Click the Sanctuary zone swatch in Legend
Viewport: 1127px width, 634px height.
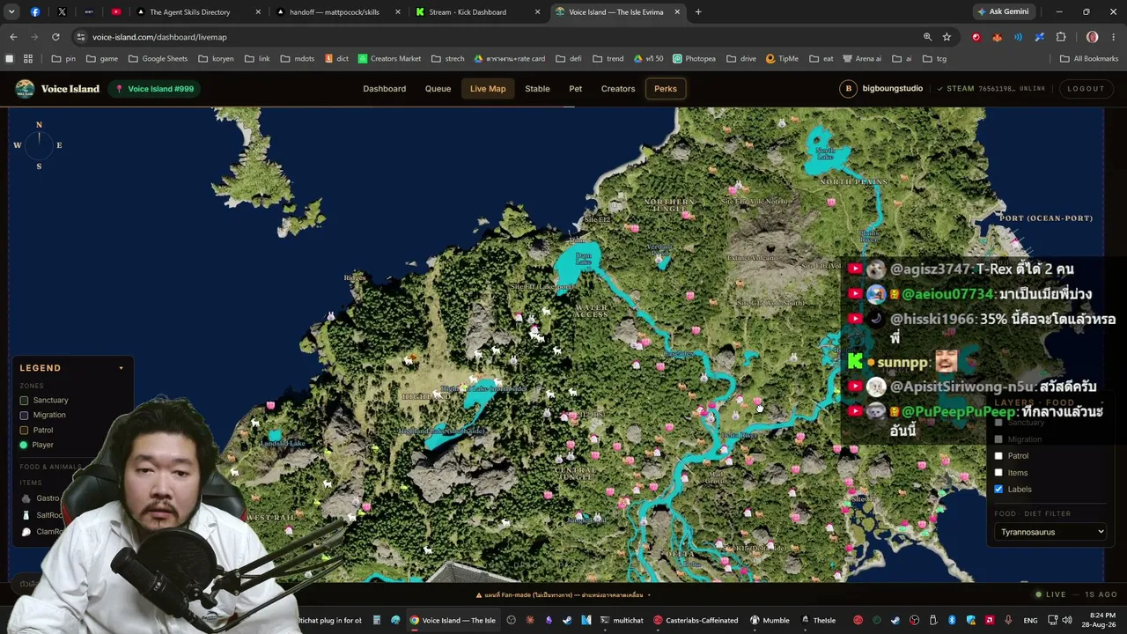(x=24, y=401)
